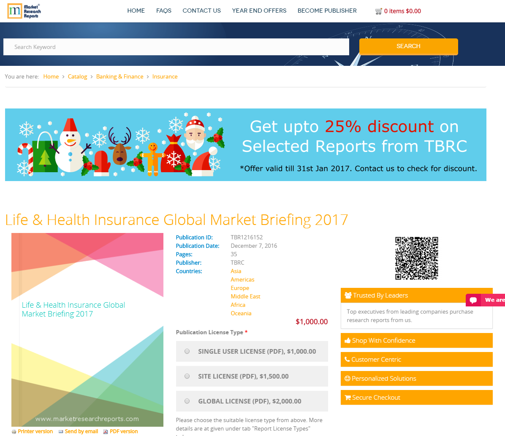Image resolution: width=505 pixels, height=436 pixels.
Task: Expand the Personalized Solutions panel
Action: 416,378
